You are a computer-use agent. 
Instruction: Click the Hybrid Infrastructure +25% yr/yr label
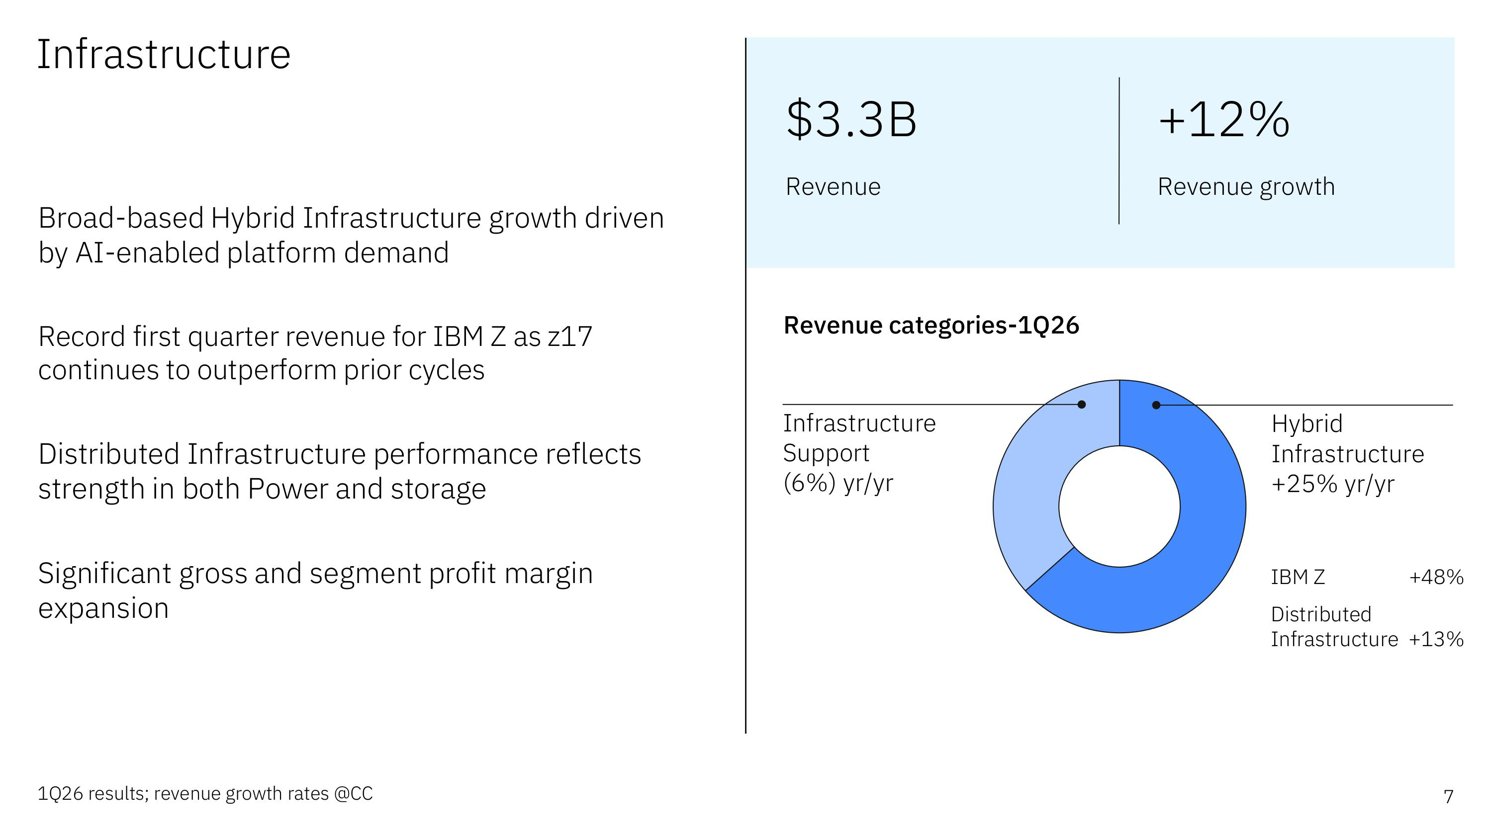click(1347, 454)
